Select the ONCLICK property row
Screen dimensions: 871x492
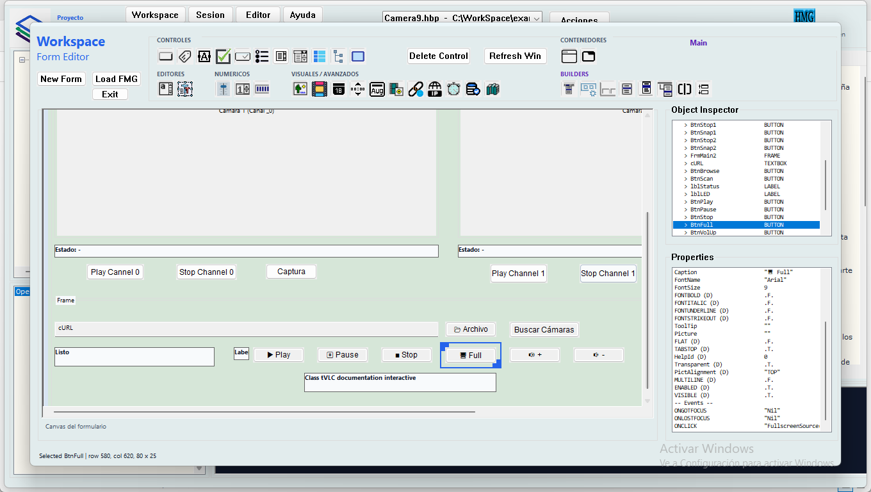pyautogui.click(x=747, y=426)
